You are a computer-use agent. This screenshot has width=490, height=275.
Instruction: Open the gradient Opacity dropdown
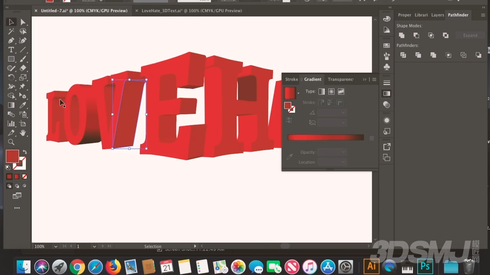click(x=343, y=152)
